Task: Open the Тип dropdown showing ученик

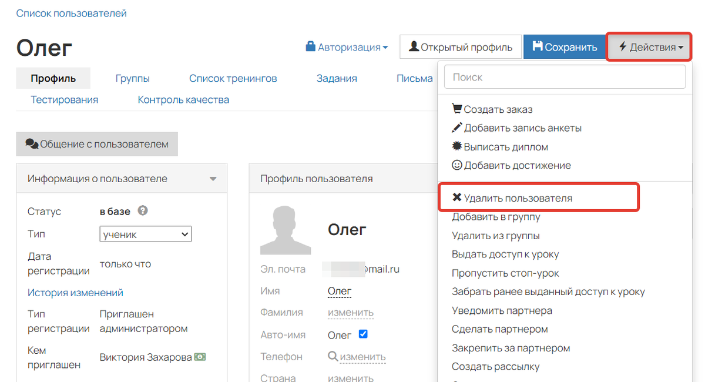Action: coord(145,234)
